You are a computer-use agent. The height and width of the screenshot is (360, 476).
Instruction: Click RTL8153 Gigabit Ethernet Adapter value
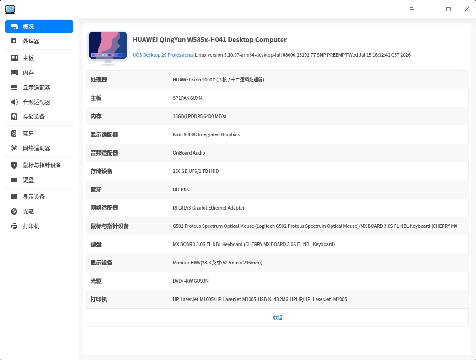point(209,208)
